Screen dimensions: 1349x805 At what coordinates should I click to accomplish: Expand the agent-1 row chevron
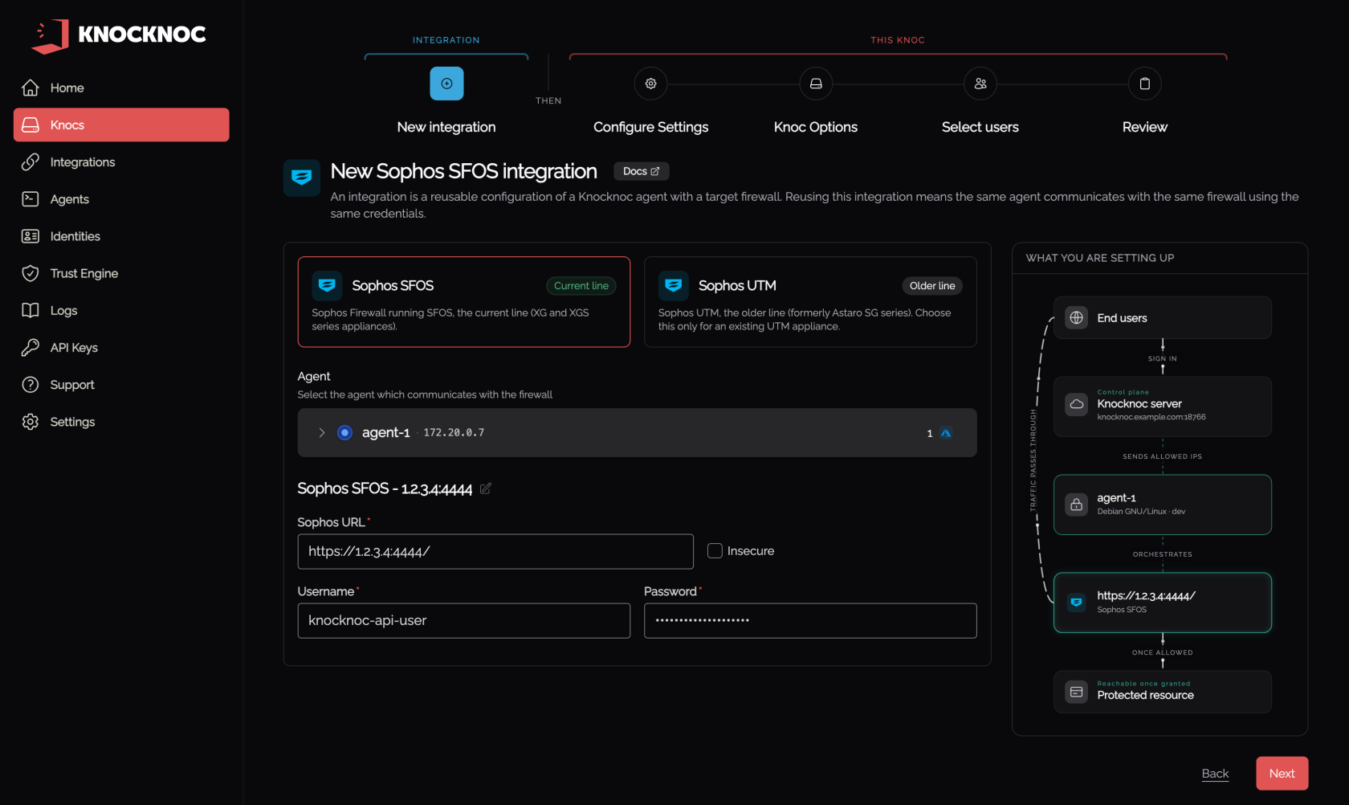[322, 433]
